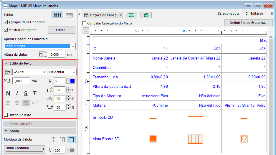Select the first table style icon

(57, 15)
